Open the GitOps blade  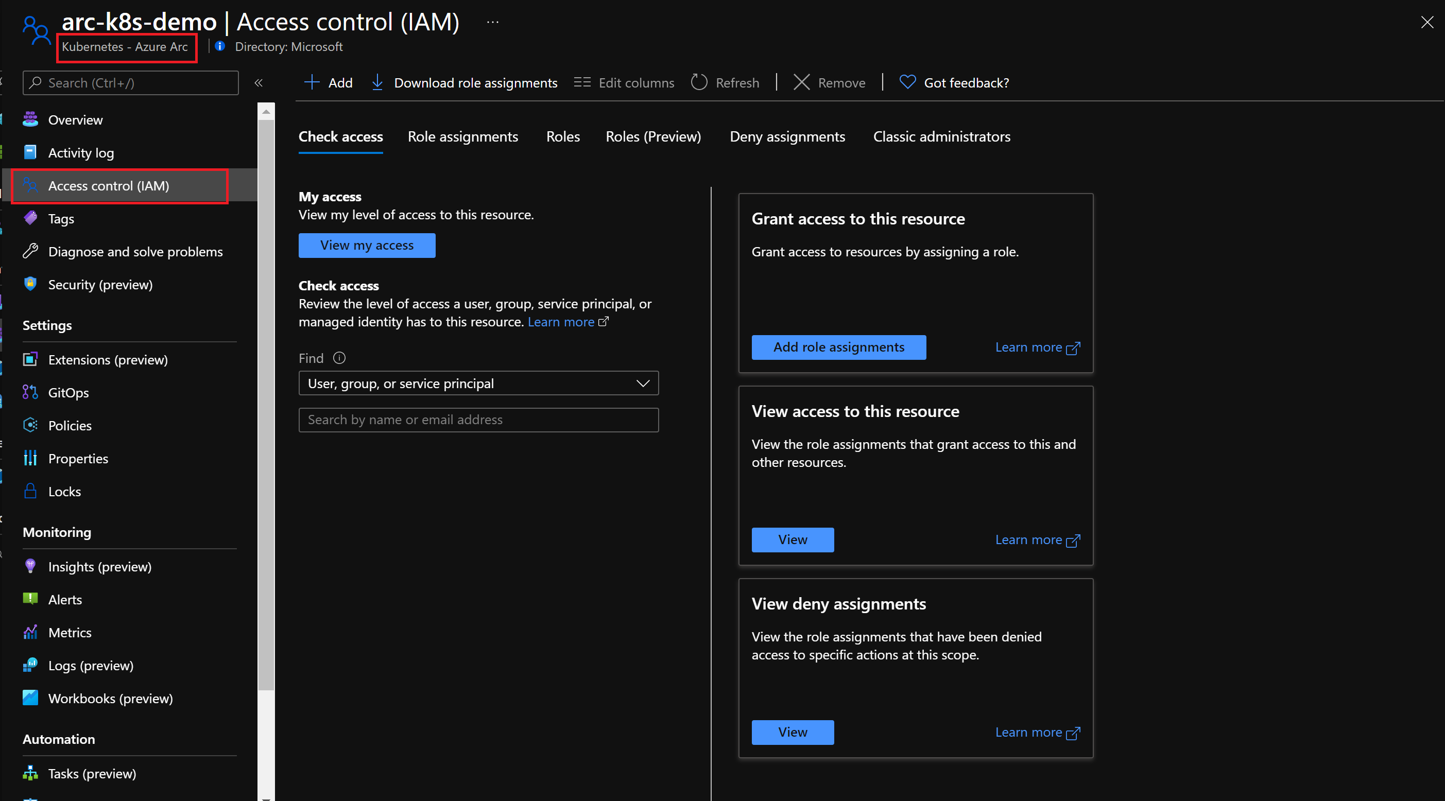pos(67,392)
